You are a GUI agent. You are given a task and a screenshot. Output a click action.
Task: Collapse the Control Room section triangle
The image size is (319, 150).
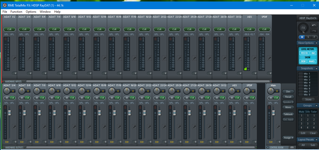(268, 148)
